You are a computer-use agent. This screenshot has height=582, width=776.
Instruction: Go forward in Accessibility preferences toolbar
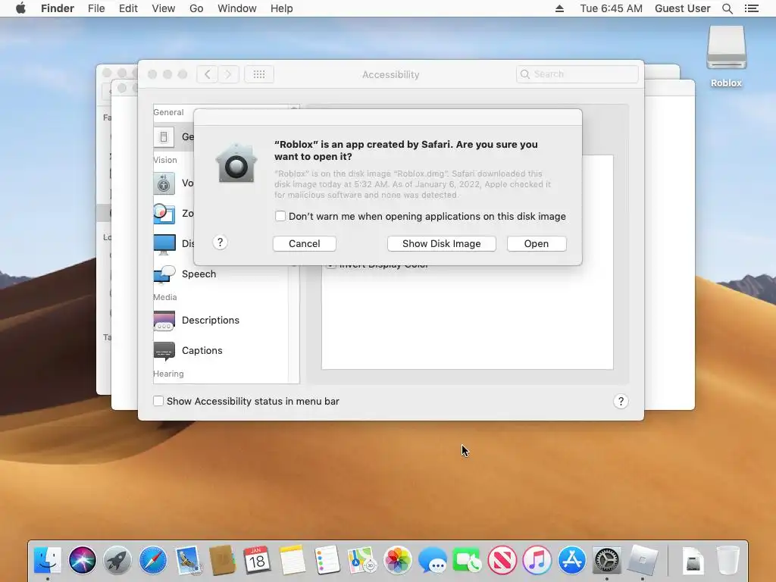point(229,74)
